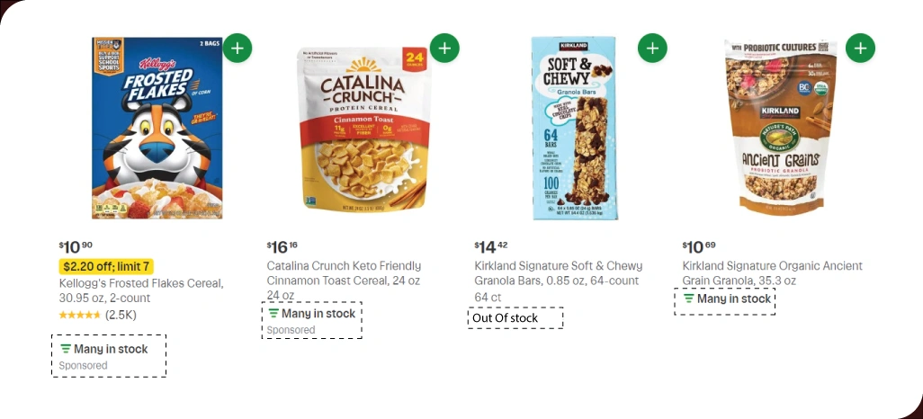923x419 pixels.
Task: Click Frosted Flakes star rating
Action: pyautogui.click(x=80, y=315)
